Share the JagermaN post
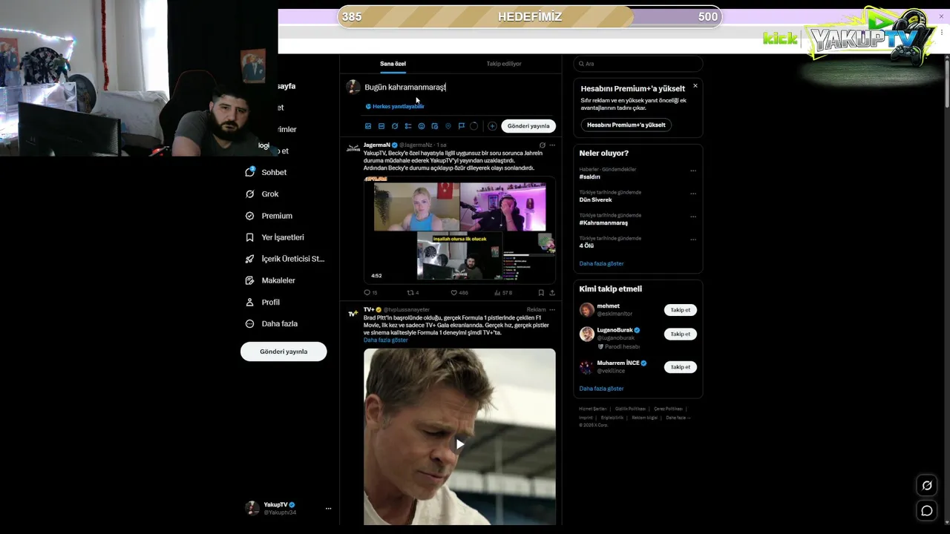This screenshot has width=950, height=534. [551, 293]
